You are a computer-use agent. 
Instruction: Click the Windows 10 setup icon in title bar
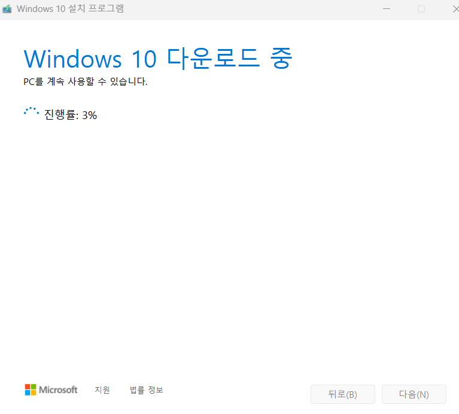[7, 9]
